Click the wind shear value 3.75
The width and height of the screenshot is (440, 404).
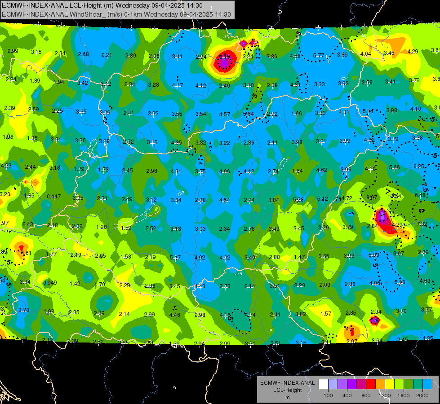[200, 171]
